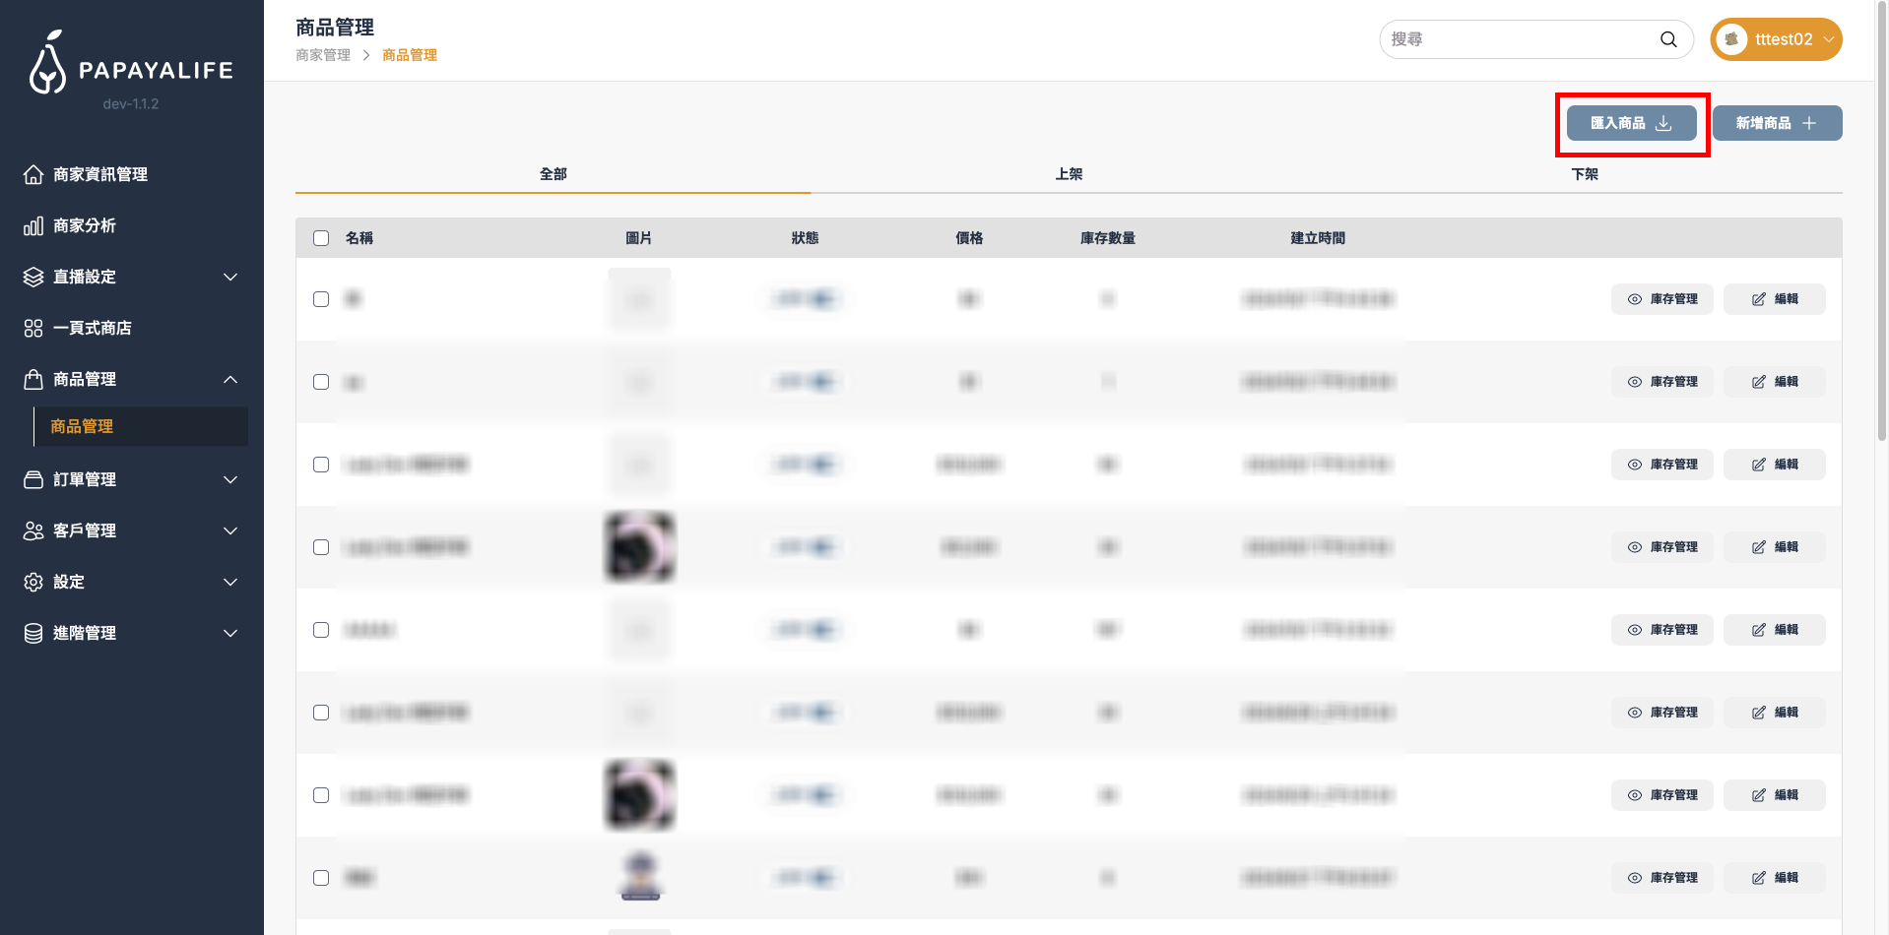Click the PapayaLife logo icon
1889x935 pixels.
(x=47, y=64)
